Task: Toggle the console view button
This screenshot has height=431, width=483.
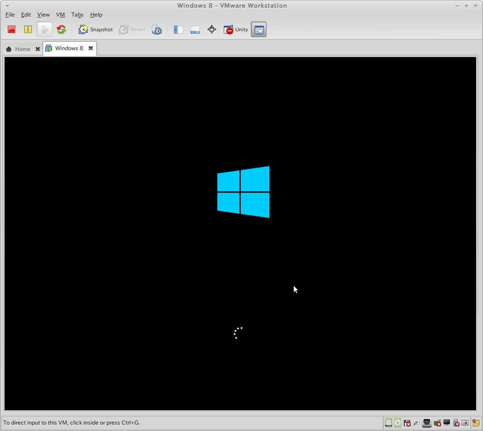Action: point(259,29)
